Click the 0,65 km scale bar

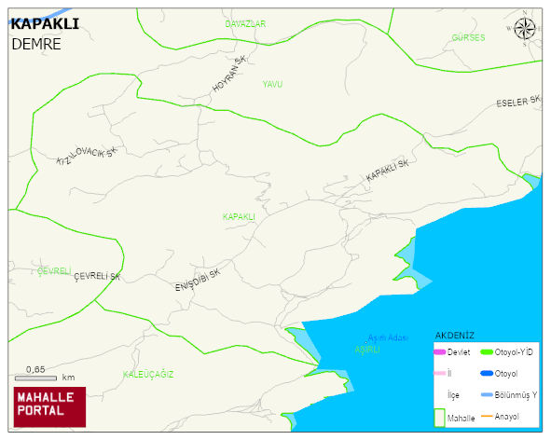pos(35,378)
